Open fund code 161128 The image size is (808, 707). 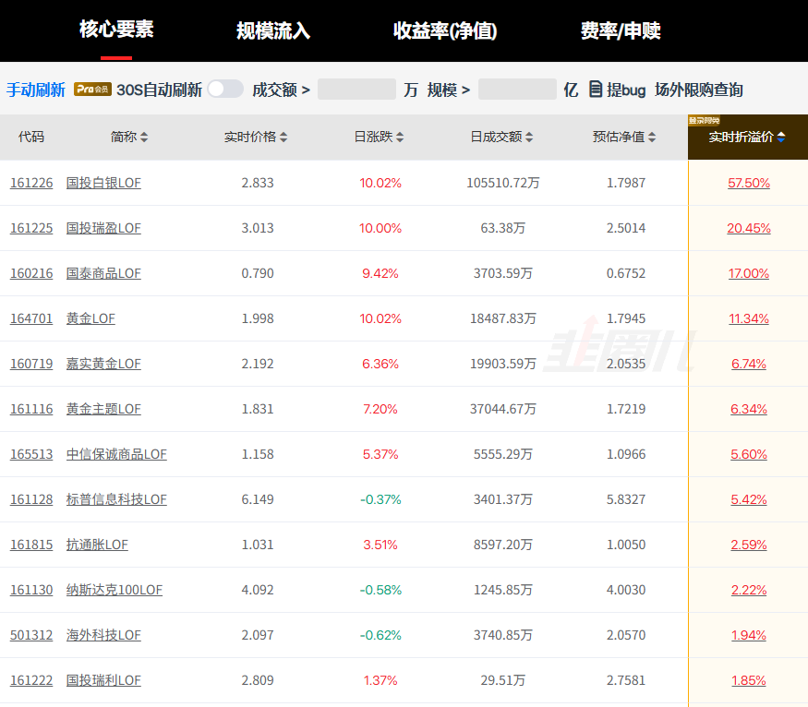coord(31,500)
